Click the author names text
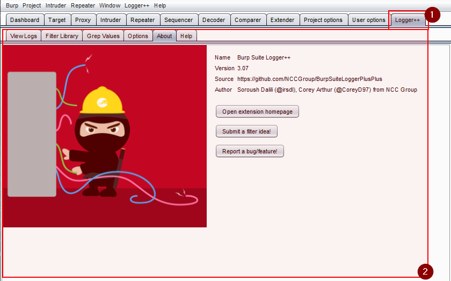451x281 pixels. pyautogui.click(x=327, y=90)
